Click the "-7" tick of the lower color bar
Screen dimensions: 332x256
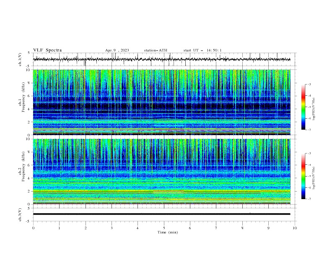pyautogui.click(x=309, y=199)
